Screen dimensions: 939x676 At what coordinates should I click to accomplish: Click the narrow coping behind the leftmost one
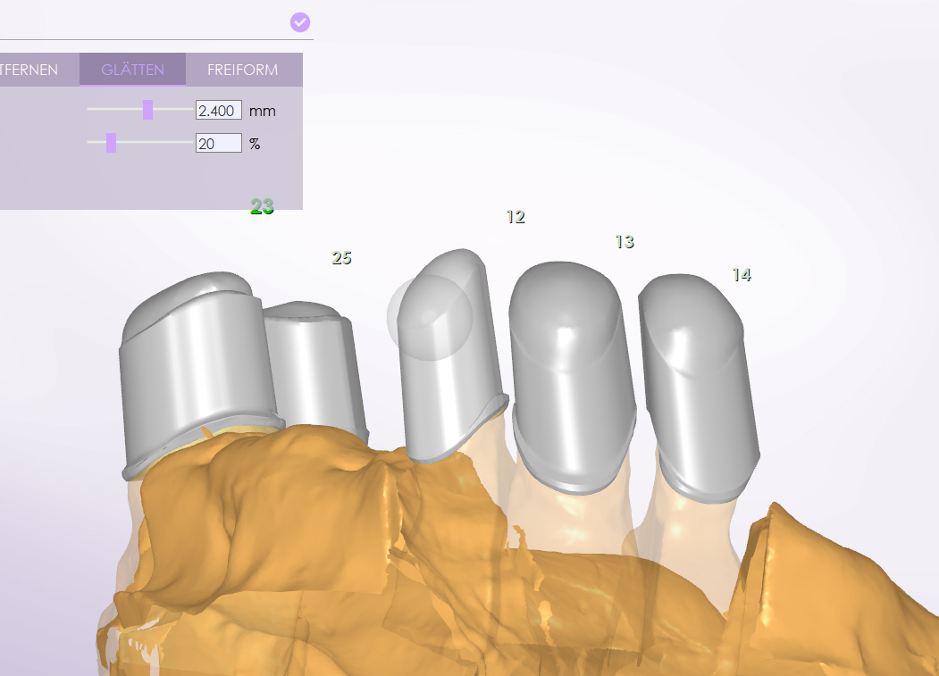(313, 366)
